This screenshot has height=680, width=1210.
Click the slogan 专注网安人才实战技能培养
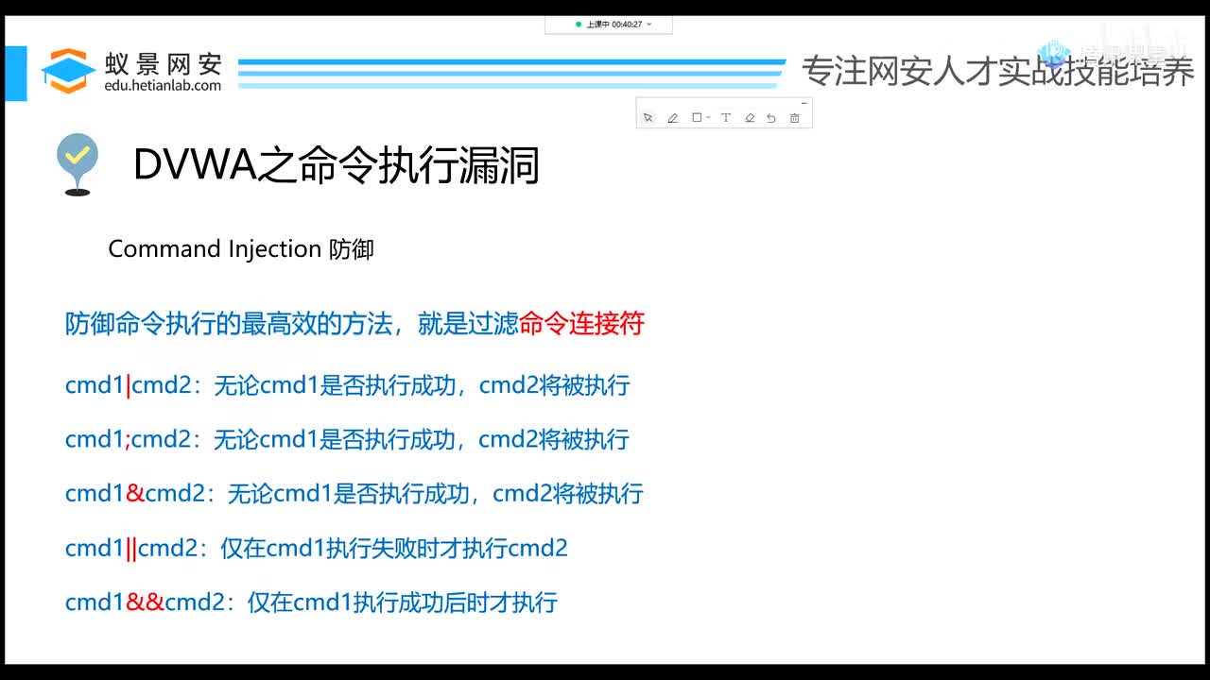(998, 71)
